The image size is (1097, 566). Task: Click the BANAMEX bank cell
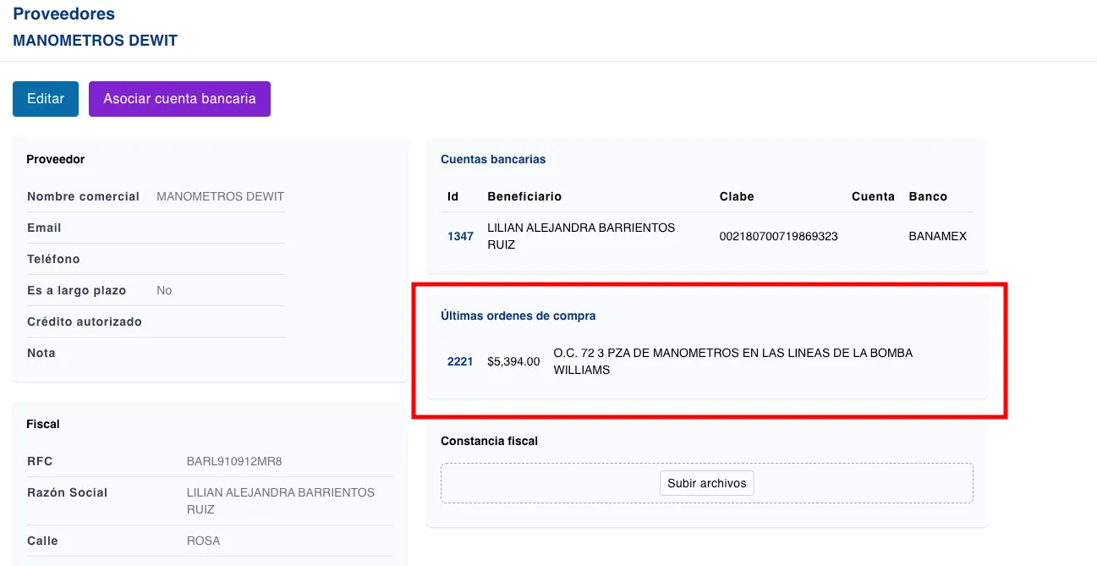[x=937, y=237]
